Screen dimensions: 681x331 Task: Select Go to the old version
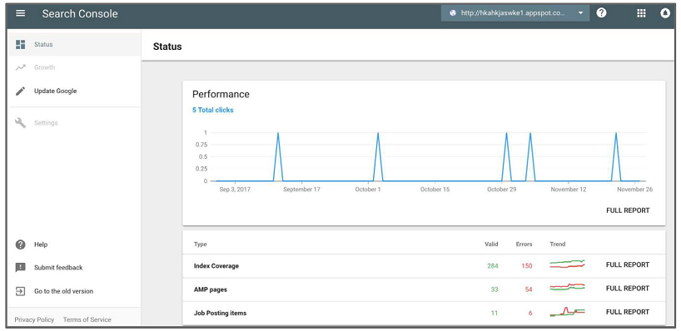click(x=74, y=291)
